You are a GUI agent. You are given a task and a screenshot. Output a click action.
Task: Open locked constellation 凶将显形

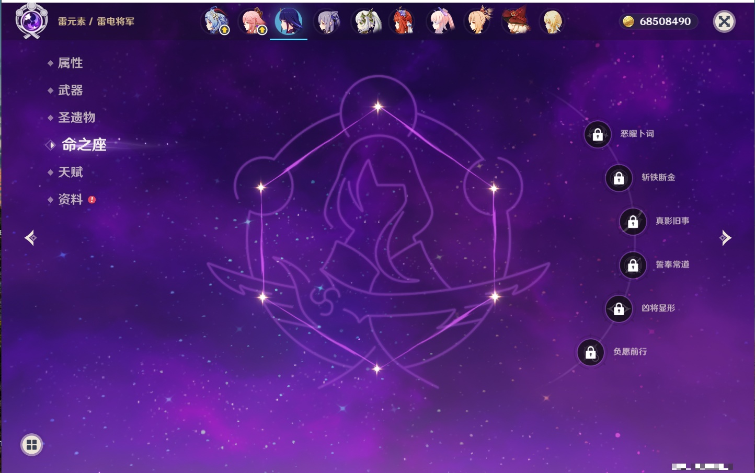[x=619, y=309]
